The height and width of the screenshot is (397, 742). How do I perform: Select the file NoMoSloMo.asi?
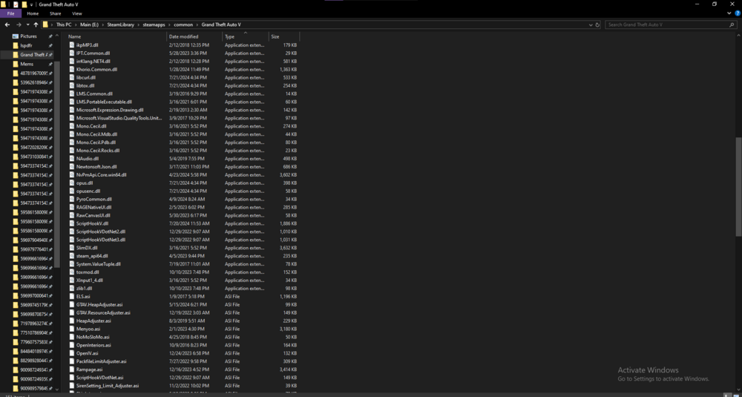coord(93,337)
